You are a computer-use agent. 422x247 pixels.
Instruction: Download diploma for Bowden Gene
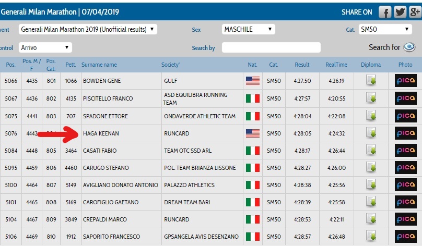[x=371, y=80]
